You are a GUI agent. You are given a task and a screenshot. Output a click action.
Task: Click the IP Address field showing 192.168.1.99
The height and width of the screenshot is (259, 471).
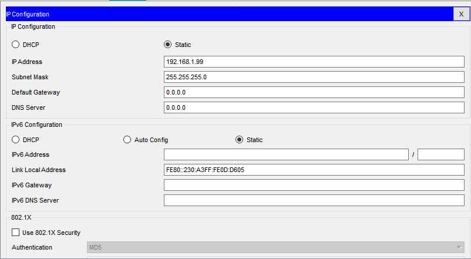coord(314,62)
